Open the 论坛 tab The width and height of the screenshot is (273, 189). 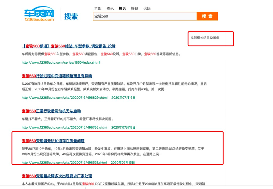147,9
